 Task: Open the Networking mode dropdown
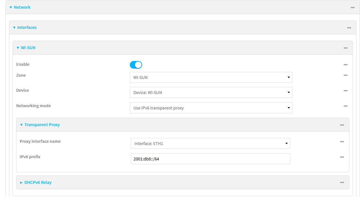(288, 108)
